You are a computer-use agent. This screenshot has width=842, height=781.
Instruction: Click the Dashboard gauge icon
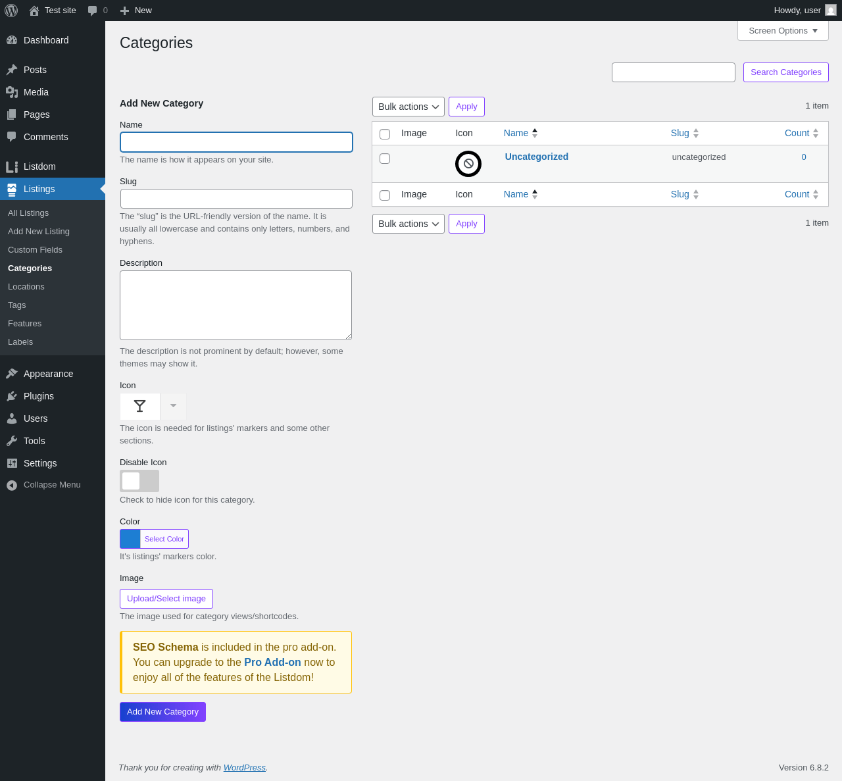coord(12,40)
